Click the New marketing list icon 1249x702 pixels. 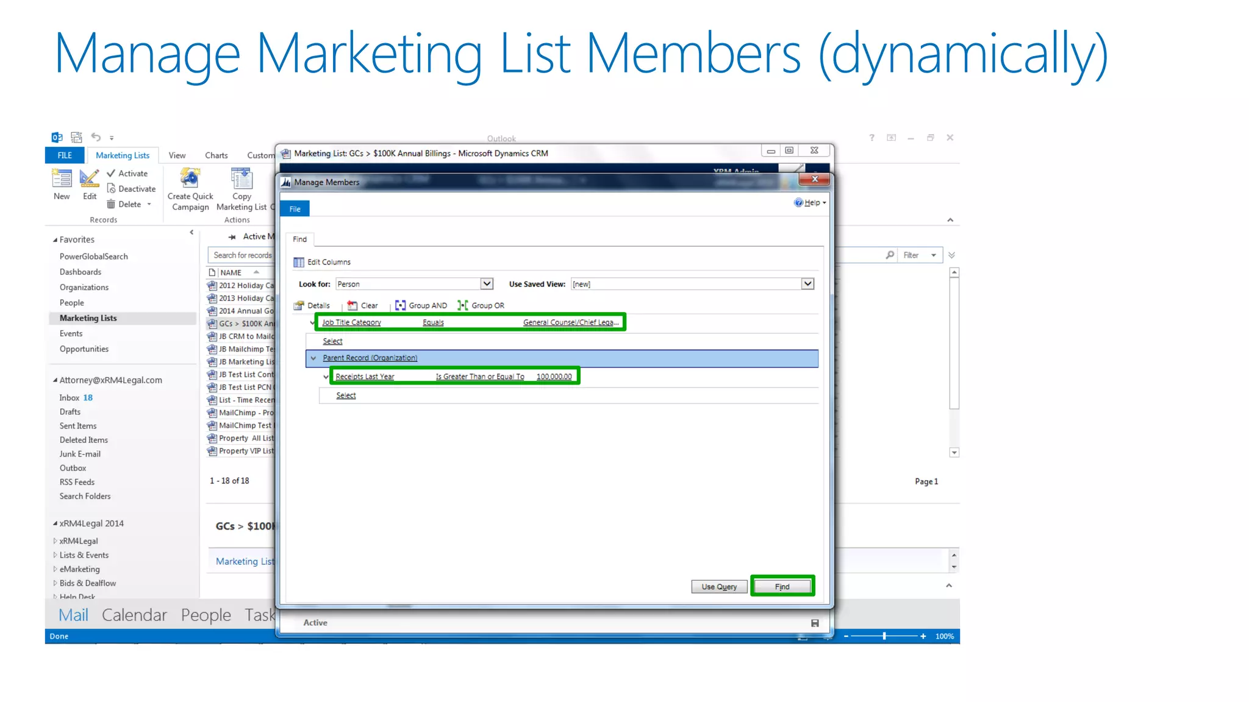click(62, 178)
